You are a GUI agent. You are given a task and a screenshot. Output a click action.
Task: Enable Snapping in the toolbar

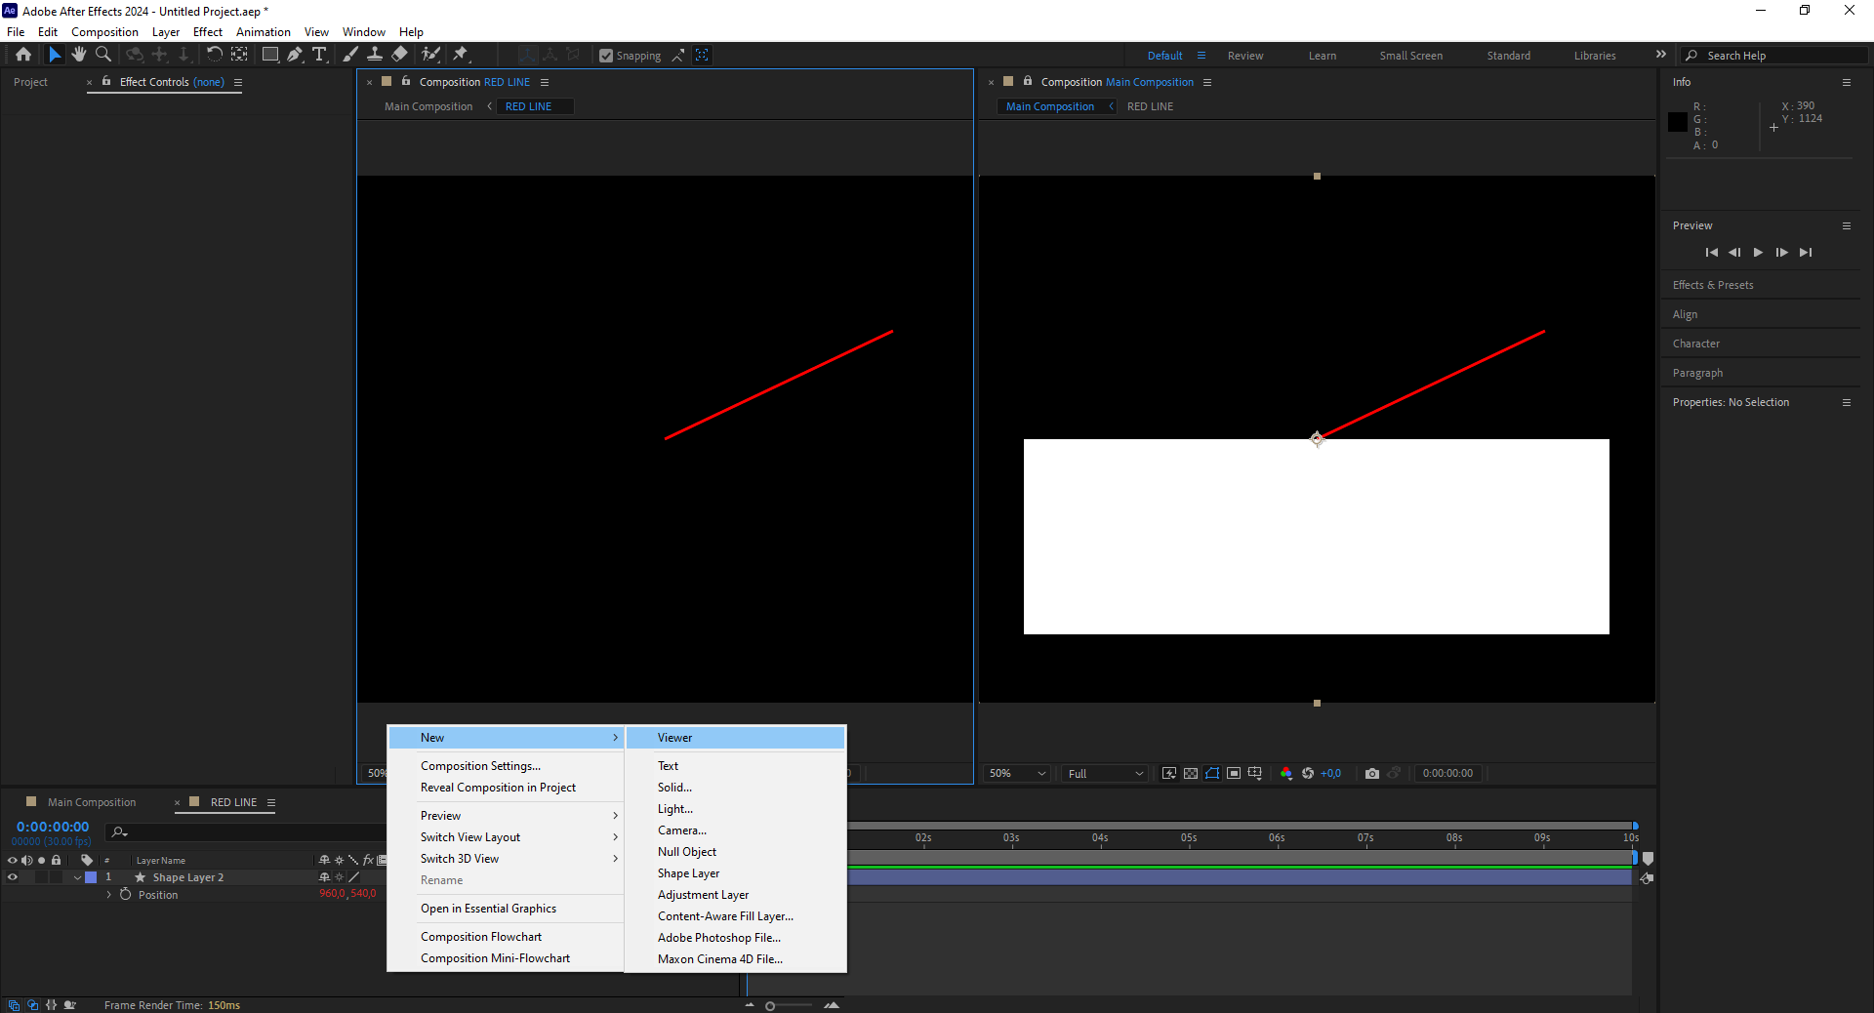(606, 56)
